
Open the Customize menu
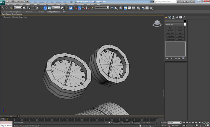[x=81, y=4]
